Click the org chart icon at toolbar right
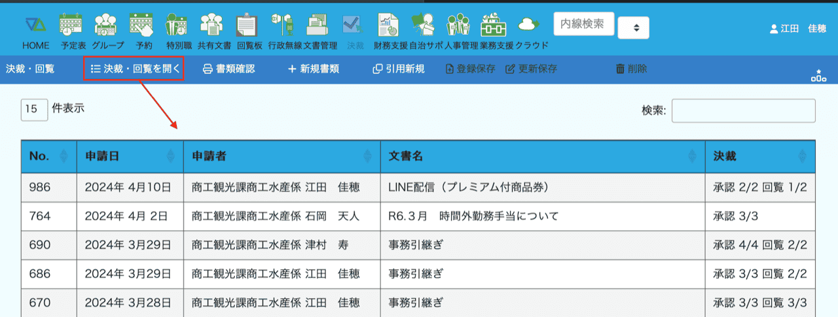Viewport: 838px width, 317px height. click(818, 75)
